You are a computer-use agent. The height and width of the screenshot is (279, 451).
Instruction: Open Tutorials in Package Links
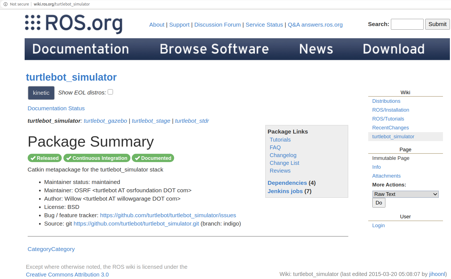pos(280,140)
